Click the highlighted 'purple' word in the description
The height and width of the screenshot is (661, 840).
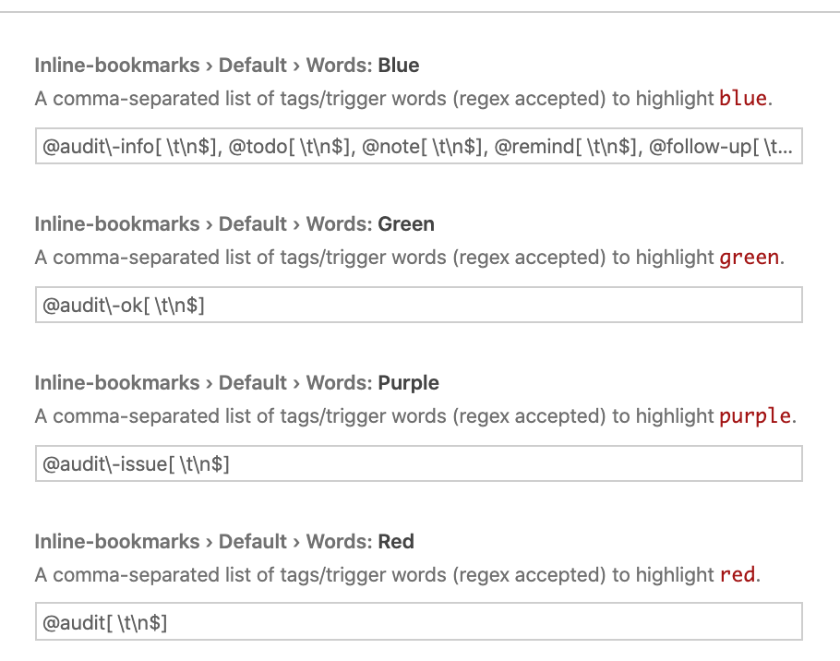click(x=755, y=416)
